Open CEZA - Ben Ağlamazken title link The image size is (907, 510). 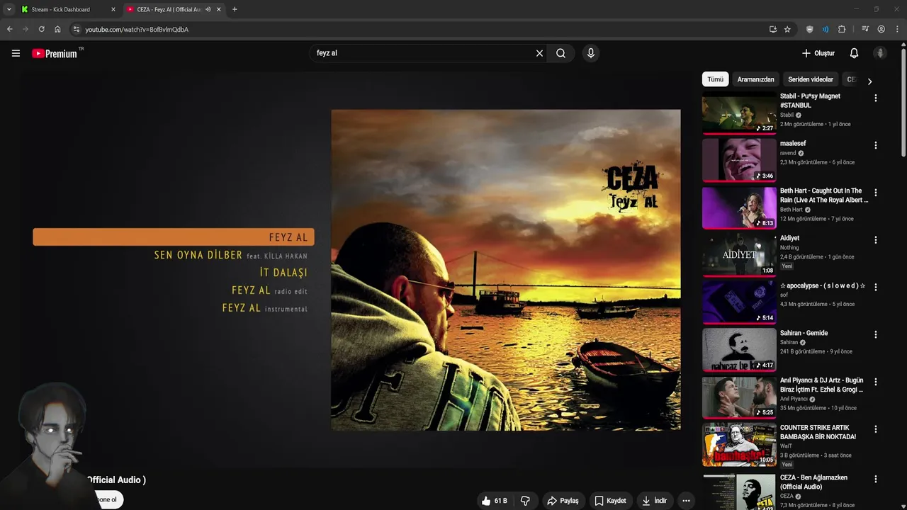pyautogui.click(x=813, y=482)
